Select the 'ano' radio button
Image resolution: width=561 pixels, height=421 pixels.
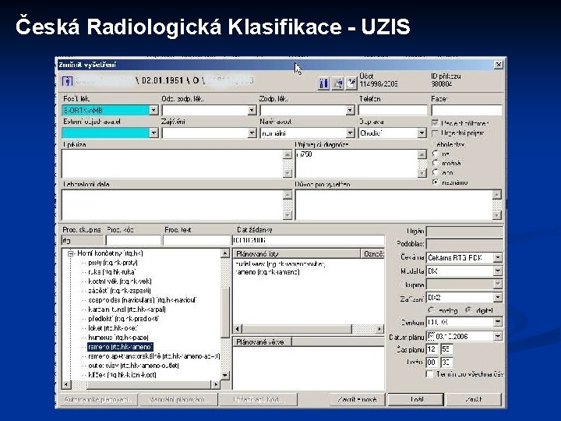click(x=436, y=172)
